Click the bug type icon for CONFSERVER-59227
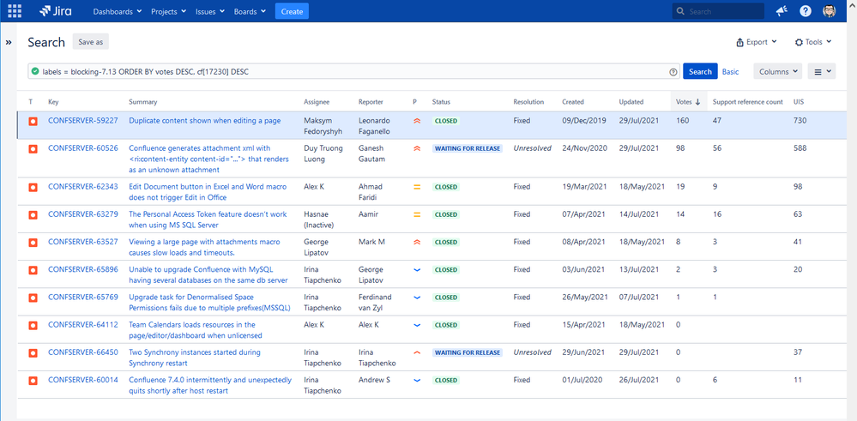This screenshot has height=421, width=857. [x=33, y=121]
